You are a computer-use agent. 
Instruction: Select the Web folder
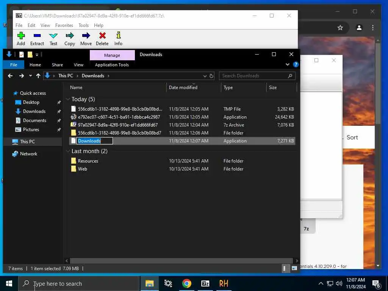point(182,169)
